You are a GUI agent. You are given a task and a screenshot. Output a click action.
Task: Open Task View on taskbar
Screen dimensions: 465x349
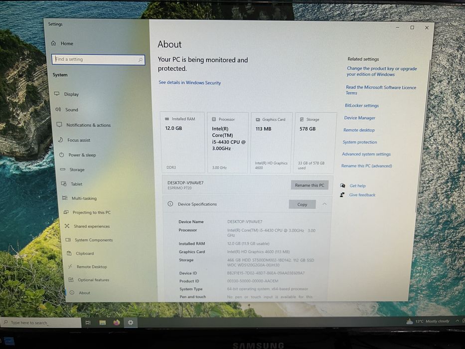click(88, 323)
